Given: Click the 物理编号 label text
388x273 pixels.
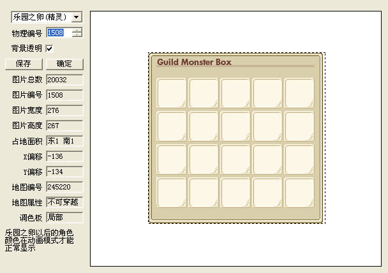Looking at the screenshot, I should 27,33.
